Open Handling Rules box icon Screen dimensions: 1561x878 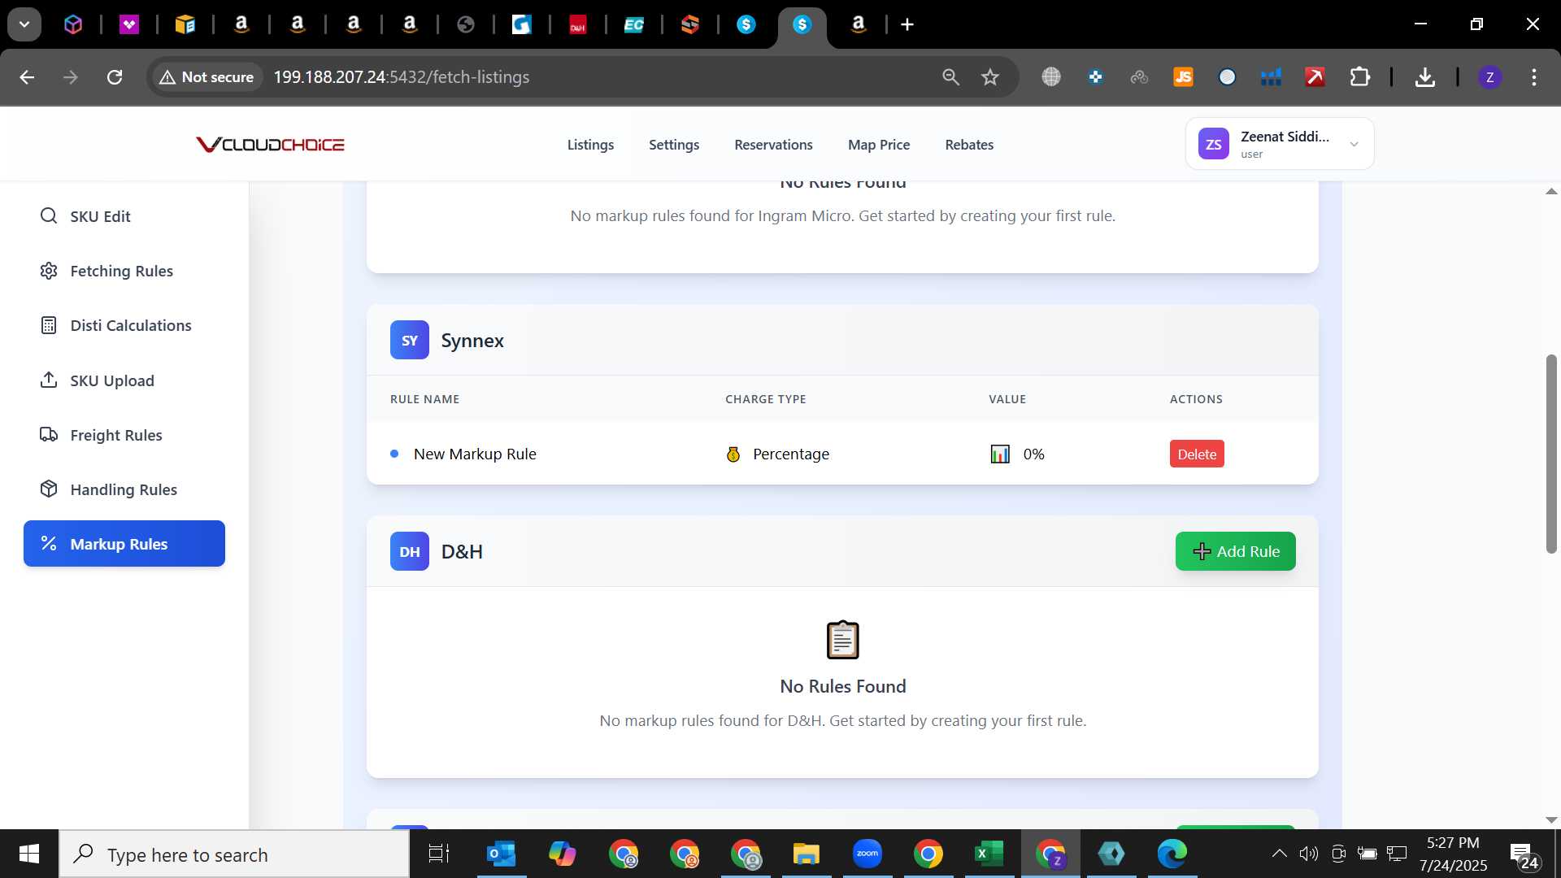49,489
